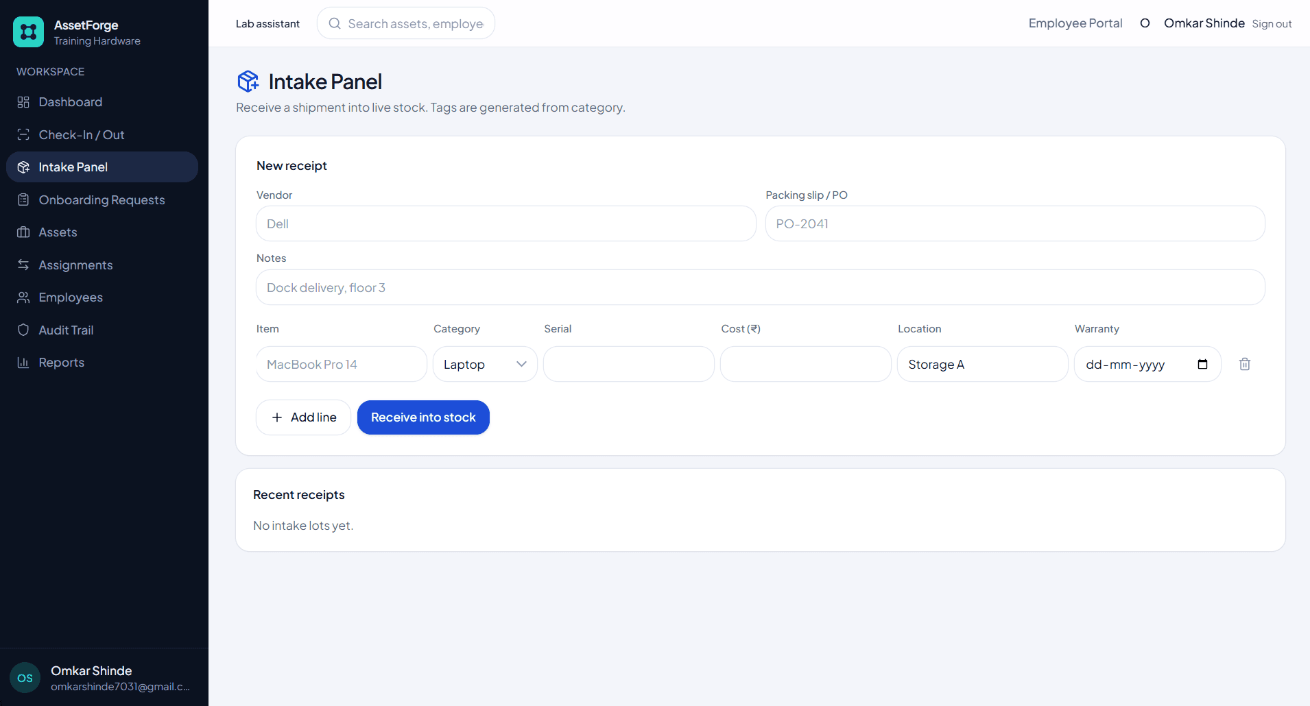The height and width of the screenshot is (706, 1310).
Task: Click the New receipt heading
Action: tap(291, 166)
